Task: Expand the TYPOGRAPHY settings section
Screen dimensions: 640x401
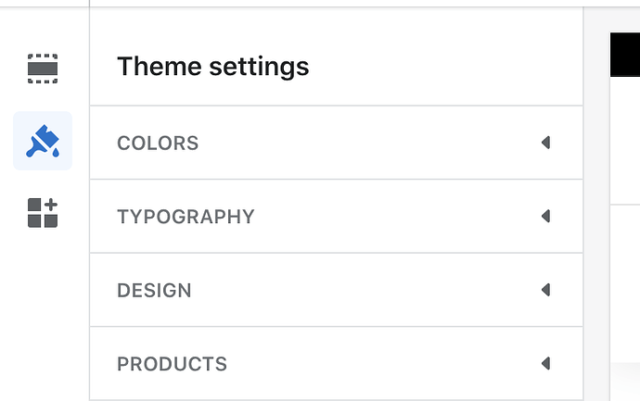Action: click(336, 216)
